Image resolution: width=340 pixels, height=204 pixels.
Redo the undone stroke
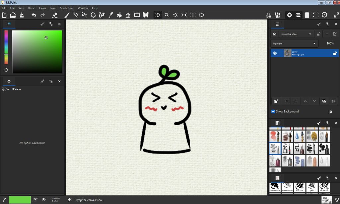coord(42,15)
